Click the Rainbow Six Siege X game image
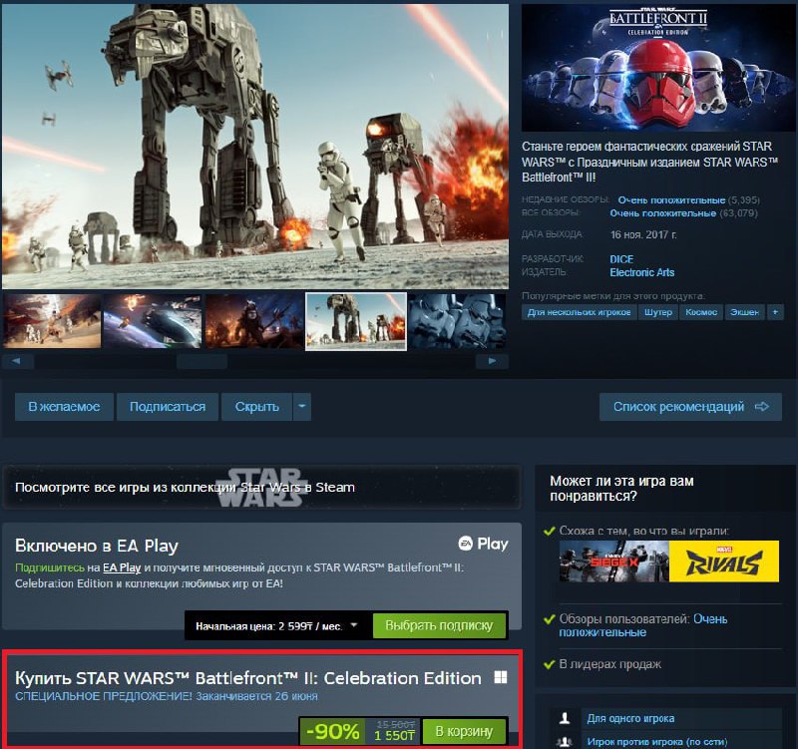 (x=599, y=562)
